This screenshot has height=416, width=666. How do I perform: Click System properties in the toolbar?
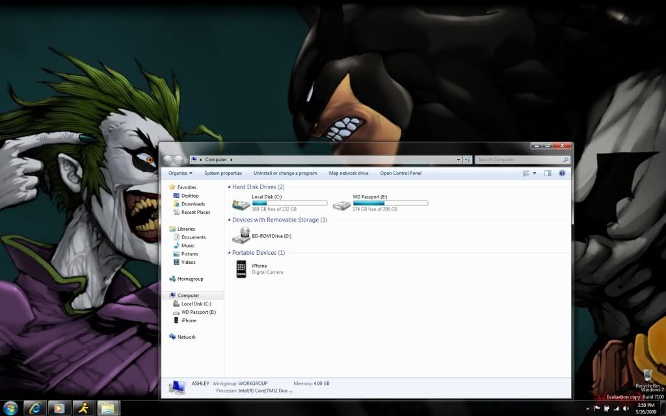click(x=223, y=173)
